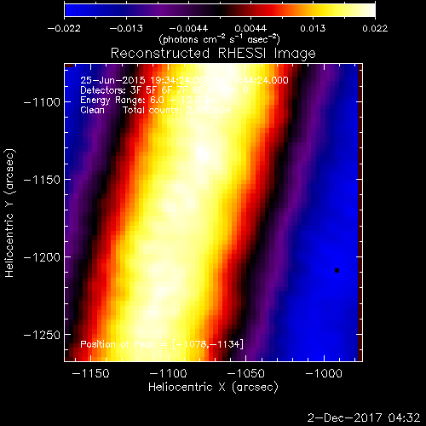Select the Reconstructed RHESSI Image title

click(213, 54)
